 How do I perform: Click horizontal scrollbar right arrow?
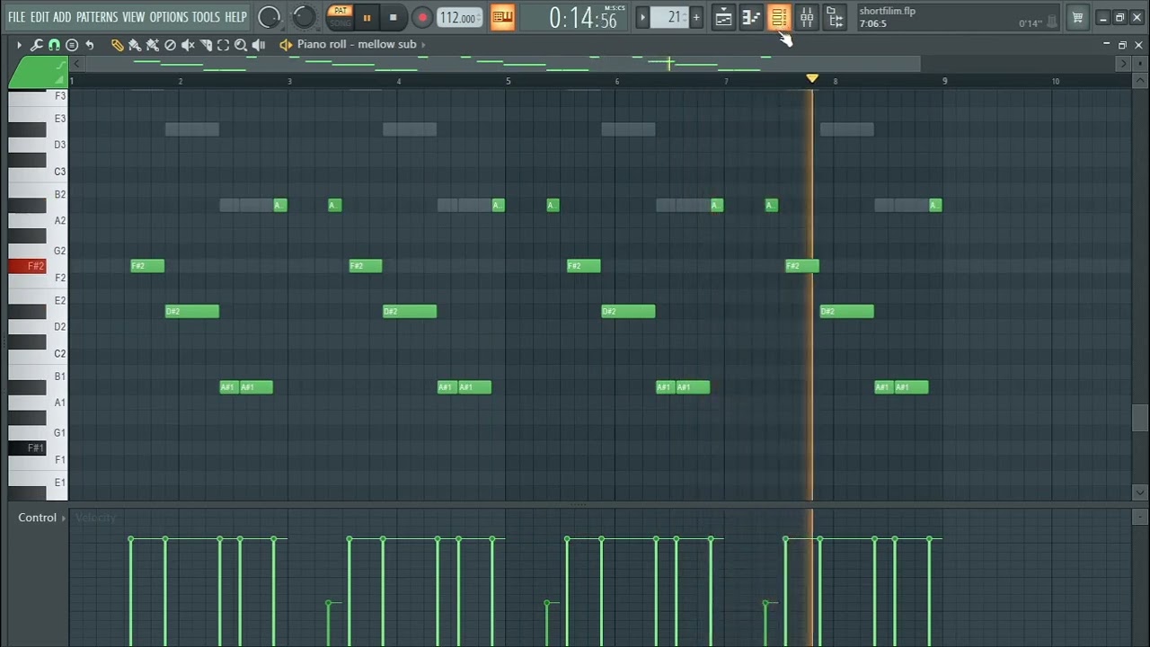tap(1123, 63)
